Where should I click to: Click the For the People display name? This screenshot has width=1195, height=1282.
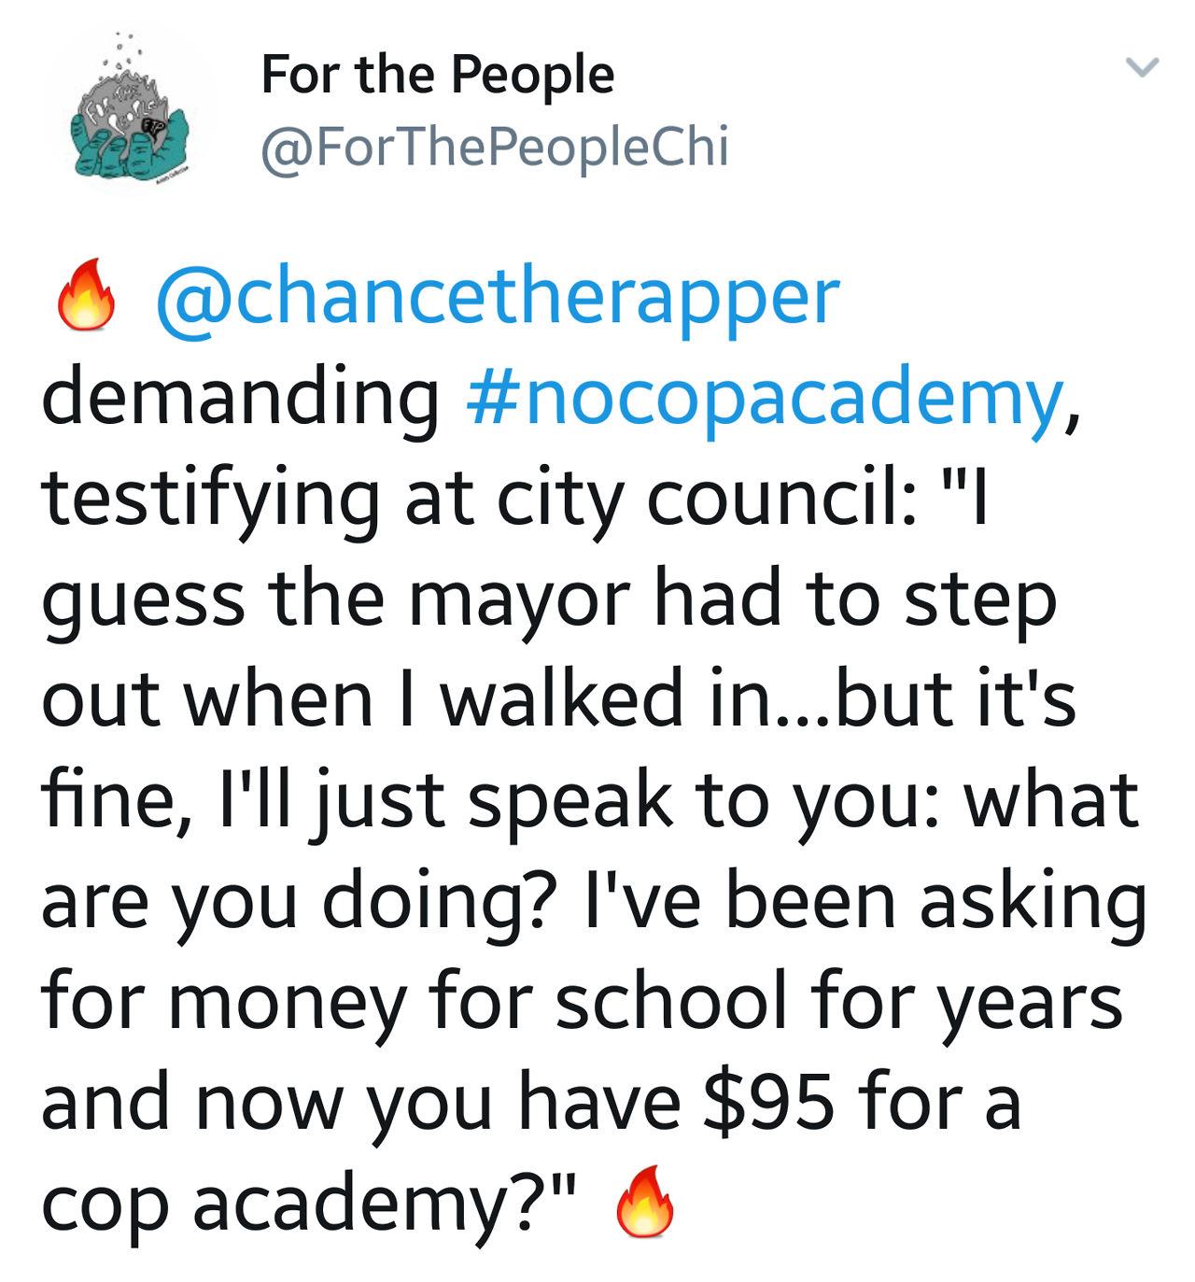[437, 75]
